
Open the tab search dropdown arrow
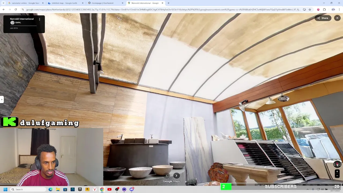[3, 3]
